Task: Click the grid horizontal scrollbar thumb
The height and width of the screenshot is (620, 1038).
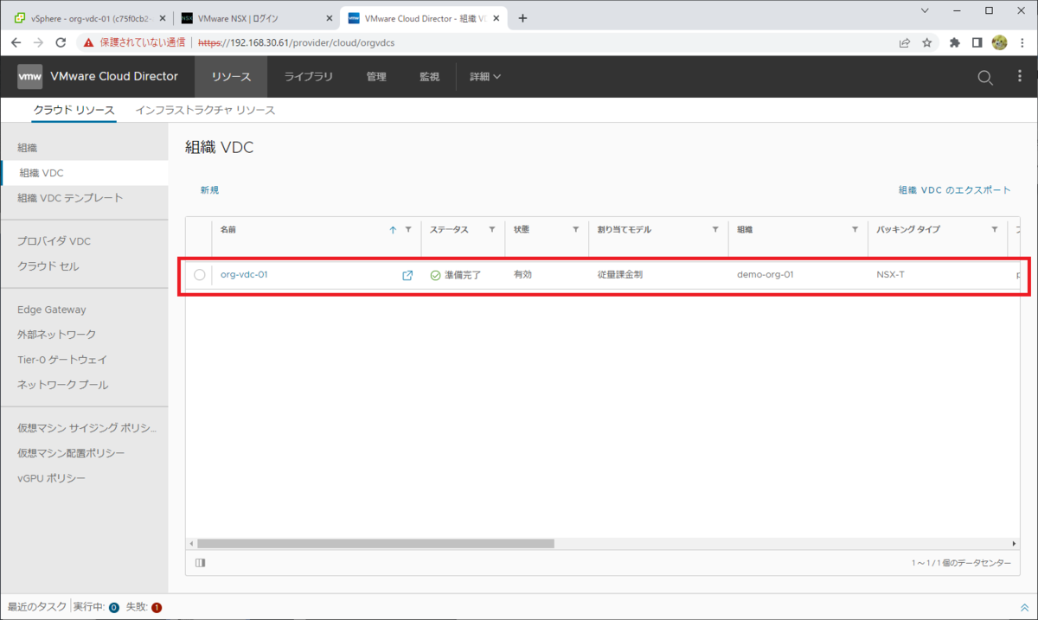Action: pos(375,544)
